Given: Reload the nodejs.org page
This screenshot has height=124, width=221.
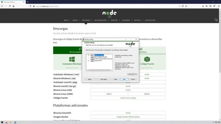Looking at the screenshot, I should tap(10, 6).
